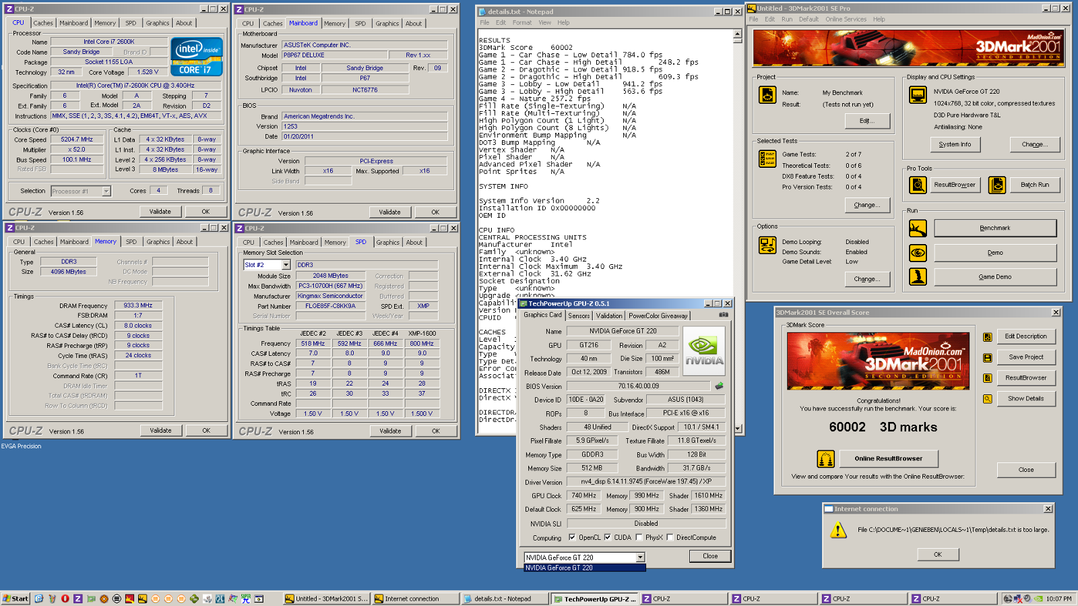Open the Processor #1 selection dropdown
This screenshot has width=1078, height=606.
[x=106, y=191]
